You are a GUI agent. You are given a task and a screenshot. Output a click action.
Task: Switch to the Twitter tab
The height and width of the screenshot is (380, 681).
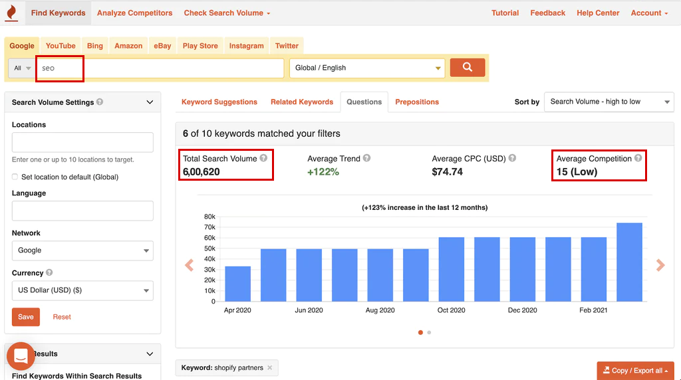click(x=287, y=46)
